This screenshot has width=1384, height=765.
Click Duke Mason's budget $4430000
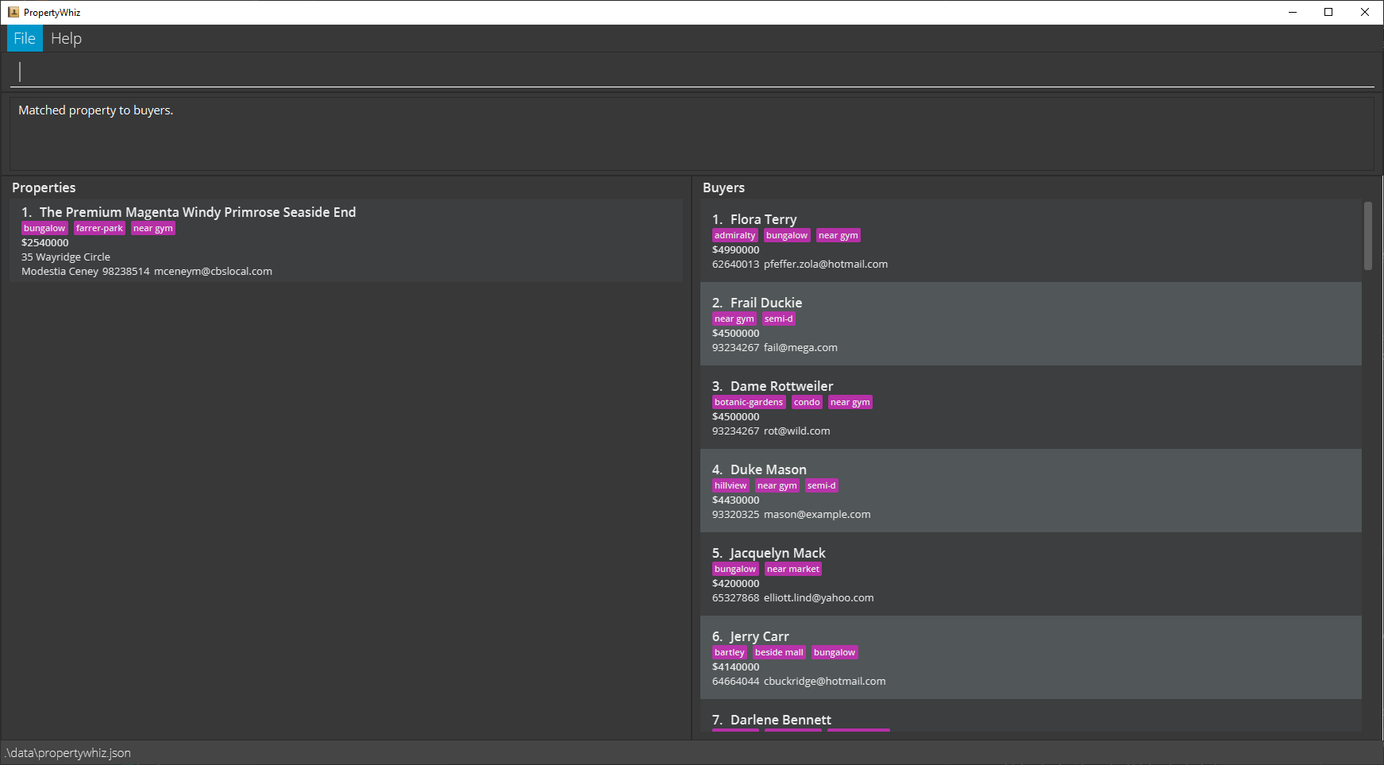[x=736, y=500]
